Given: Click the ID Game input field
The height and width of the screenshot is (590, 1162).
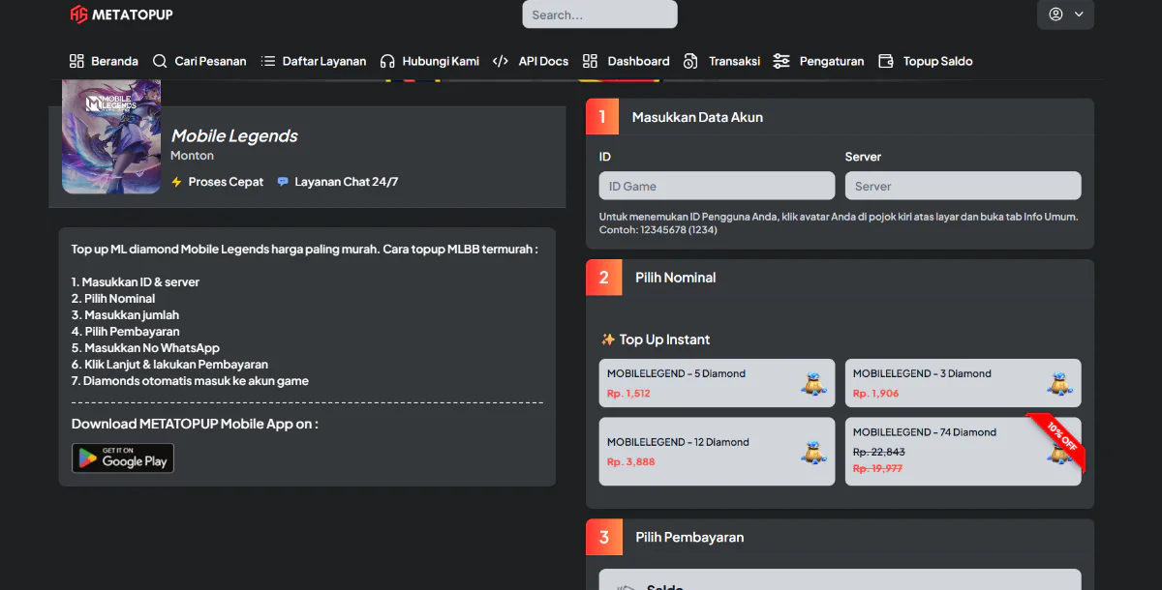Looking at the screenshot, I should click(x=717, y=186).
